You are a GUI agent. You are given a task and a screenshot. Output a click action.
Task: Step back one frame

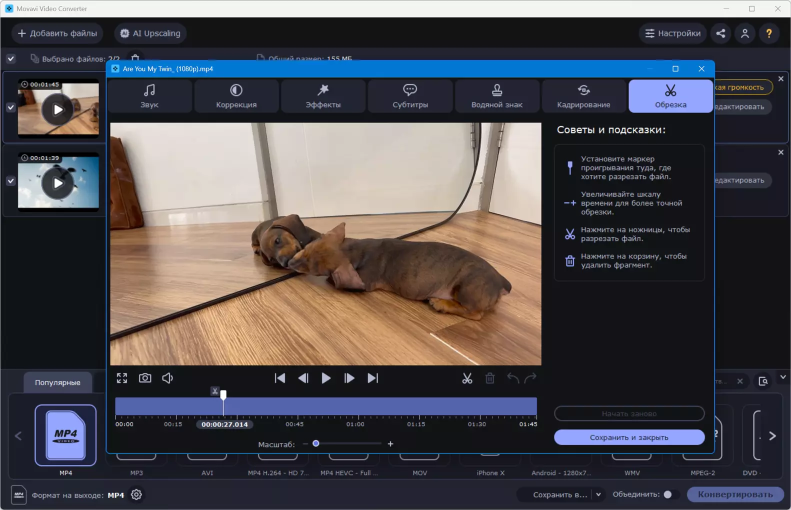point(303,378)
